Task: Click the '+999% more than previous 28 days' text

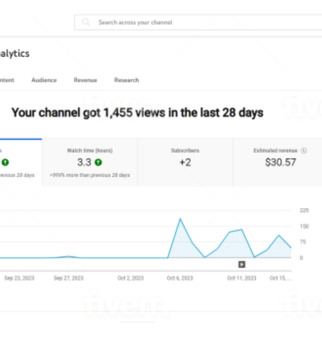Action: pos(90,175)
